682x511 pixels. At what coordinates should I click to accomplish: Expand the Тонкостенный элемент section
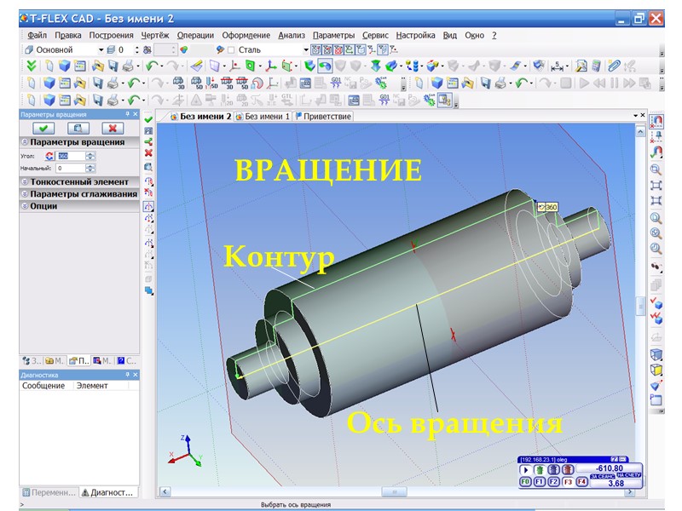coord(26,181)
